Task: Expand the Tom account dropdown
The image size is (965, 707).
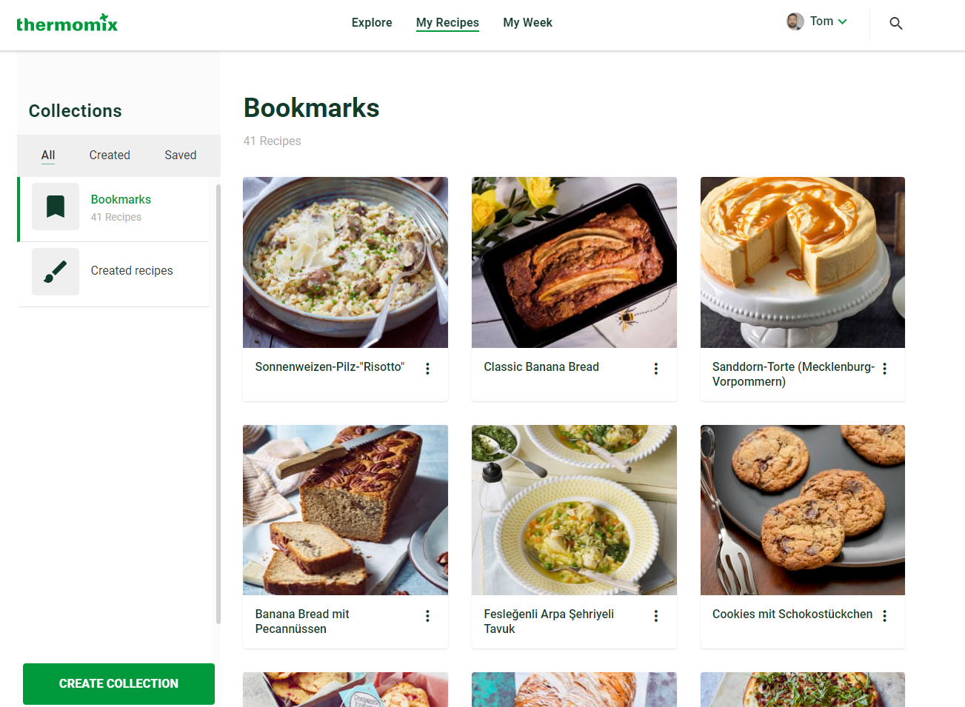Action: pos(842,21)
